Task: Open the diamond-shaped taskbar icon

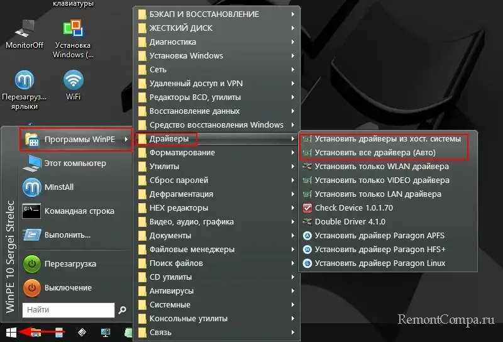Action: 82,333
